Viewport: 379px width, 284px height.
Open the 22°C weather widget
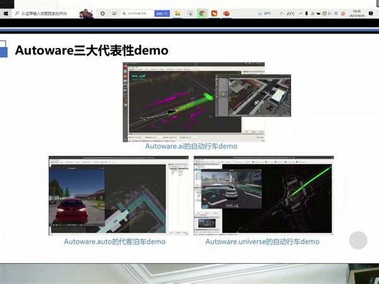click(265, 13)
